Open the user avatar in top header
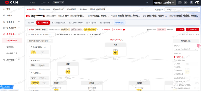 tap(197, 3)
